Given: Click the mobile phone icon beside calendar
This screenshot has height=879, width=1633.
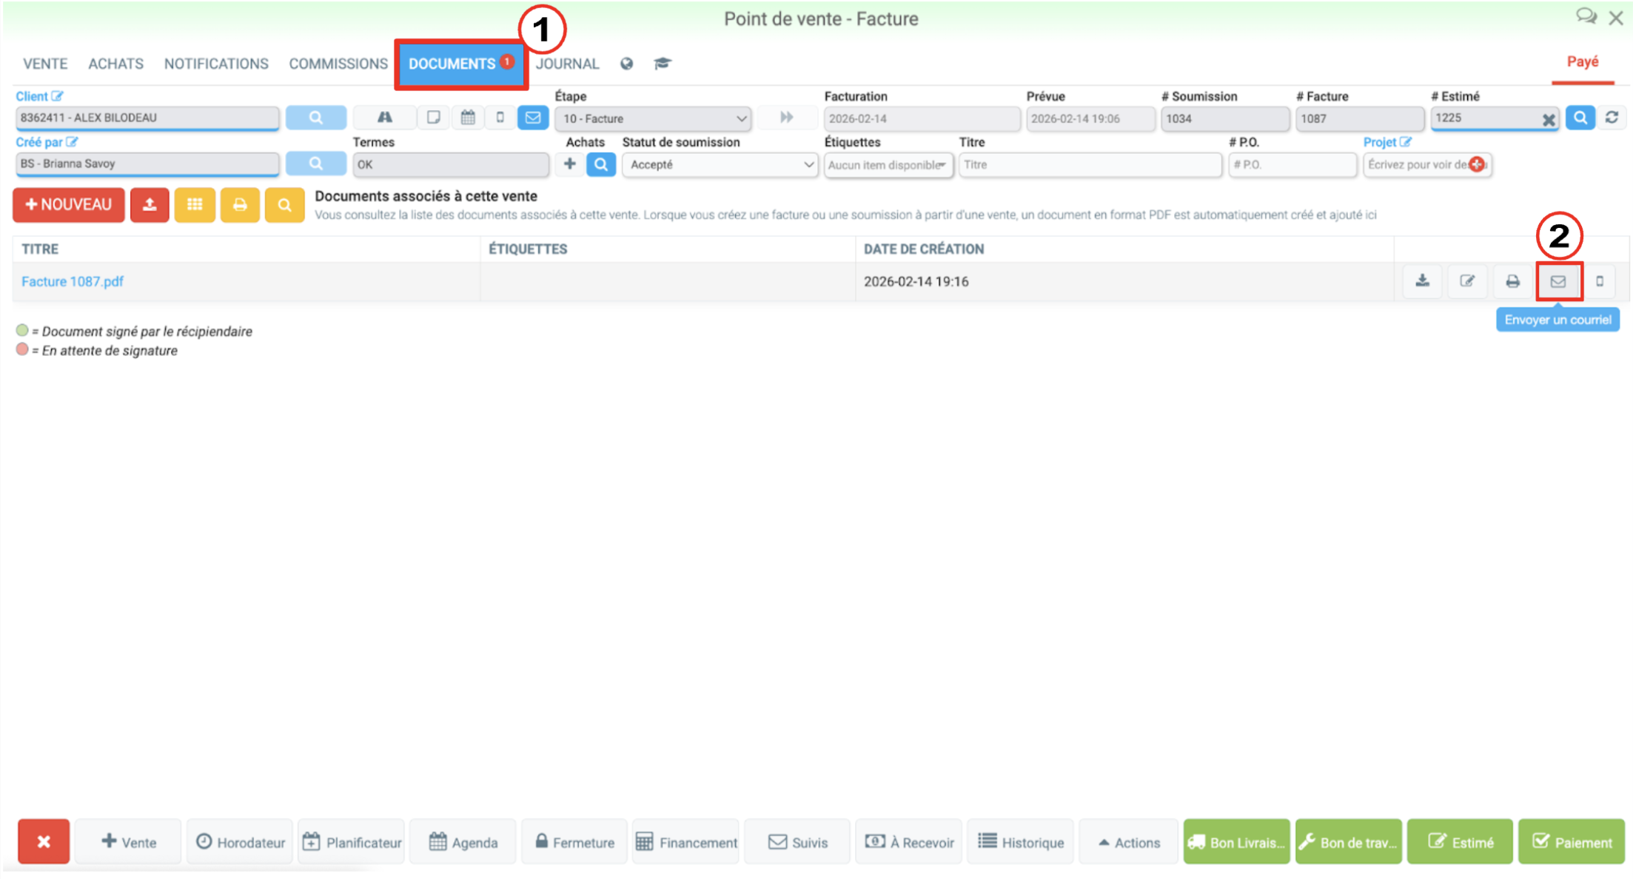Looking at the screenshot, I should 500,118.
